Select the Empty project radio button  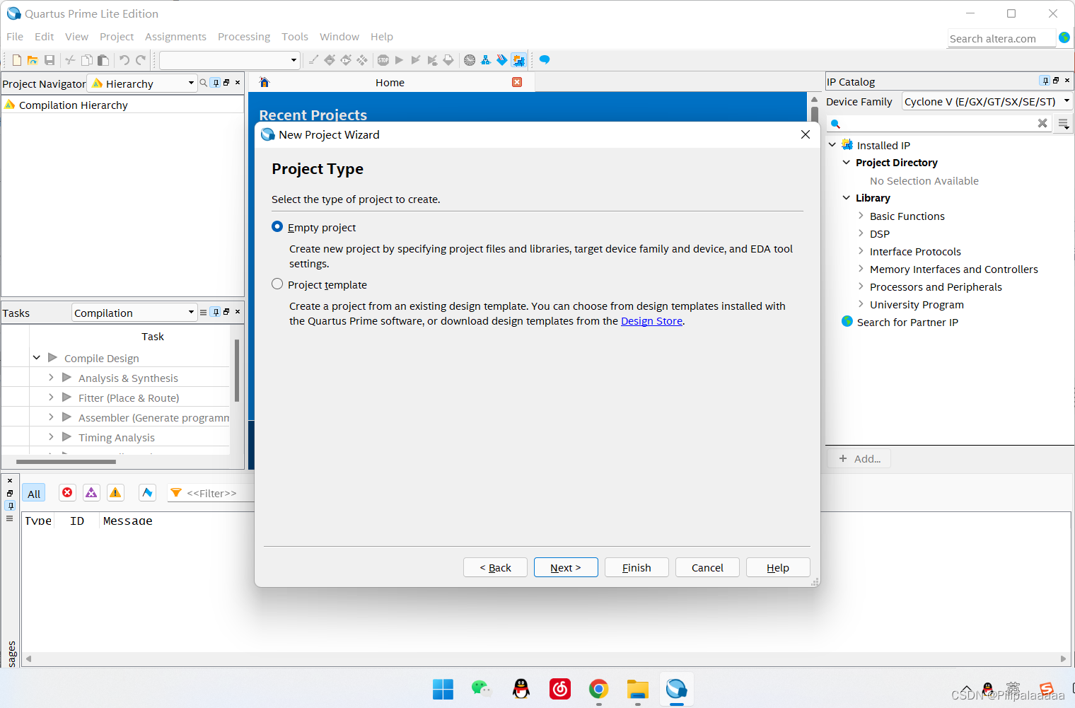coord(277,227)
